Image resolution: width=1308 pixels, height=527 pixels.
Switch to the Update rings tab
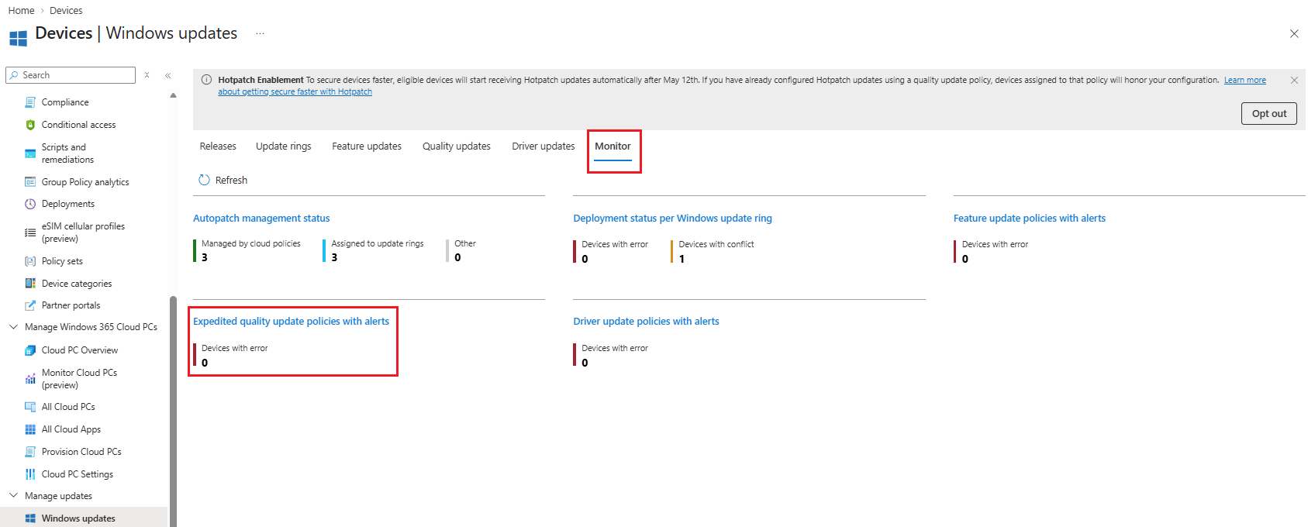284,146
